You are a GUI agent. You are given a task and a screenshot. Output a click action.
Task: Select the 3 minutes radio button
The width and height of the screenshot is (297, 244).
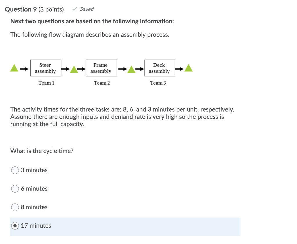pos(15,170)
